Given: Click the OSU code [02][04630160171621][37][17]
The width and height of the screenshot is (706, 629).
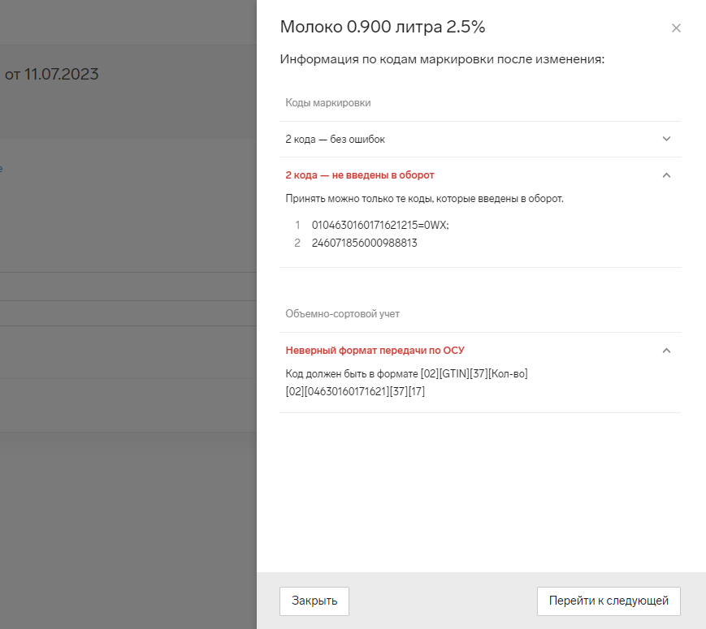Looking at the screenshot, I should pyautogui.click(x=355, y=392).
